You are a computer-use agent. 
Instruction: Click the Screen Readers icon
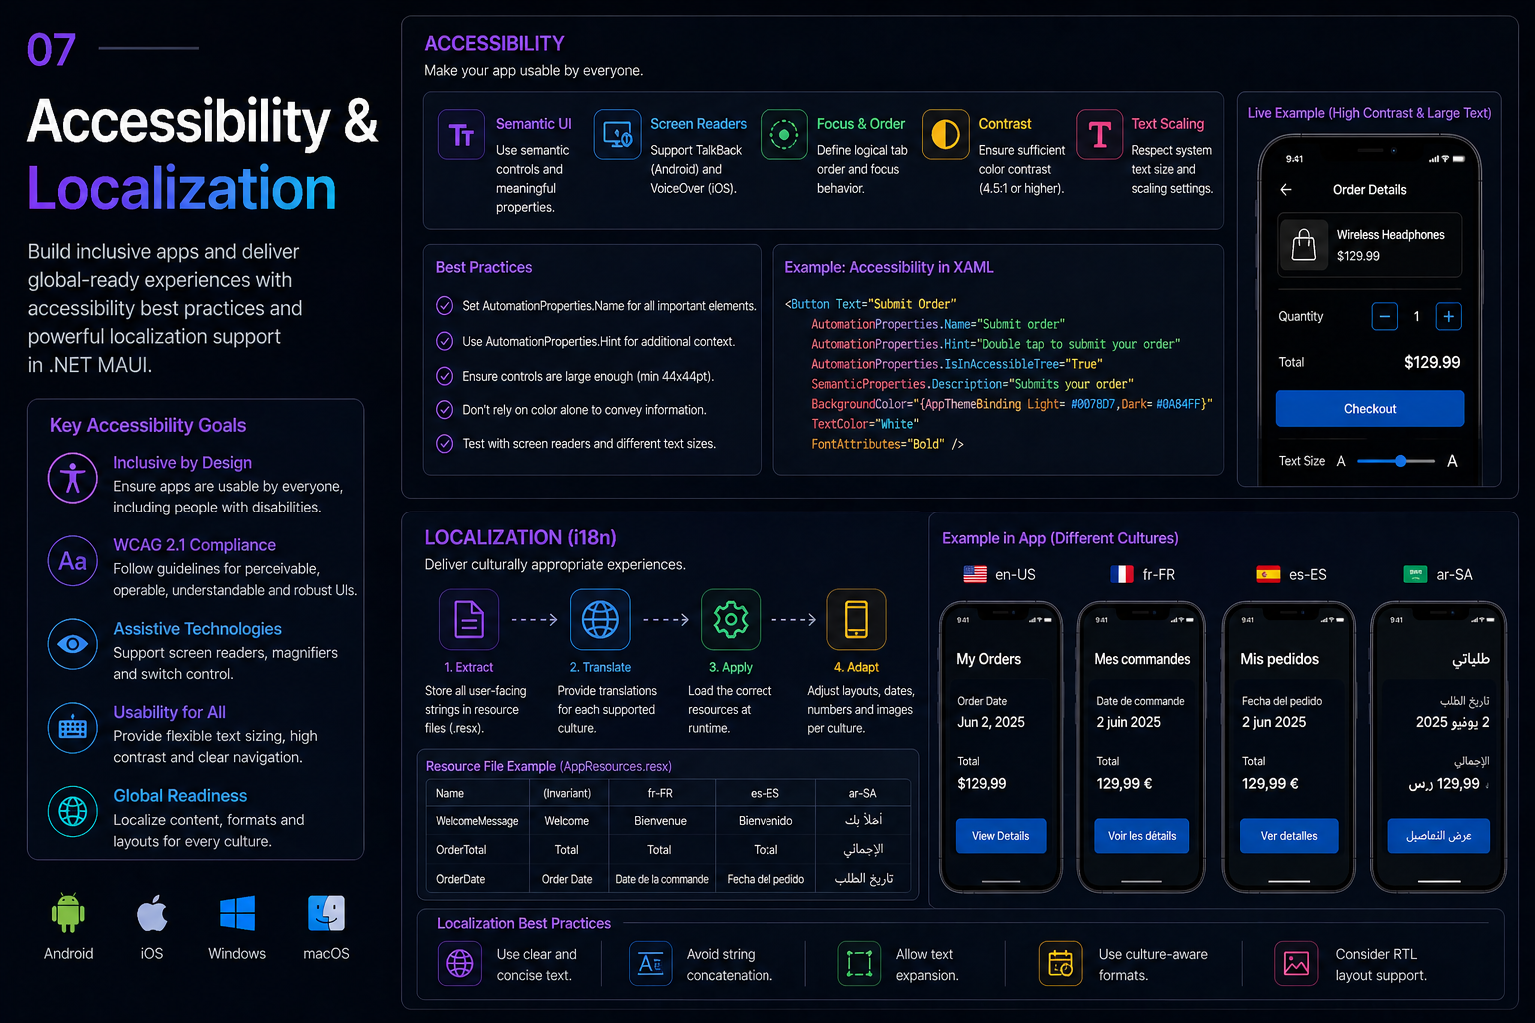pyautogui.click(x=617, y=134)
